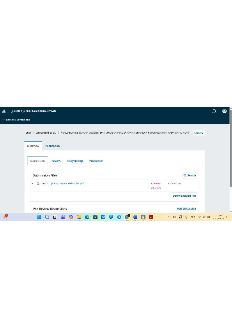Search within Submission Files
Image resolution: width=232 pixels, height=328 pixels.
(x=189, y=175)
